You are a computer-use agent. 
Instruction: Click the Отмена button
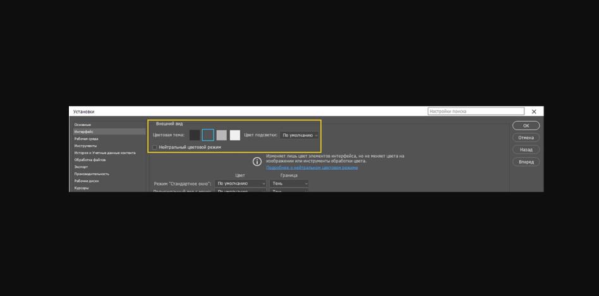[526, 138]
